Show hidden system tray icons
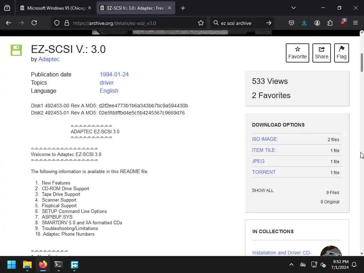The width and height of the screenshot is (364, 273). tap(291, 264)
